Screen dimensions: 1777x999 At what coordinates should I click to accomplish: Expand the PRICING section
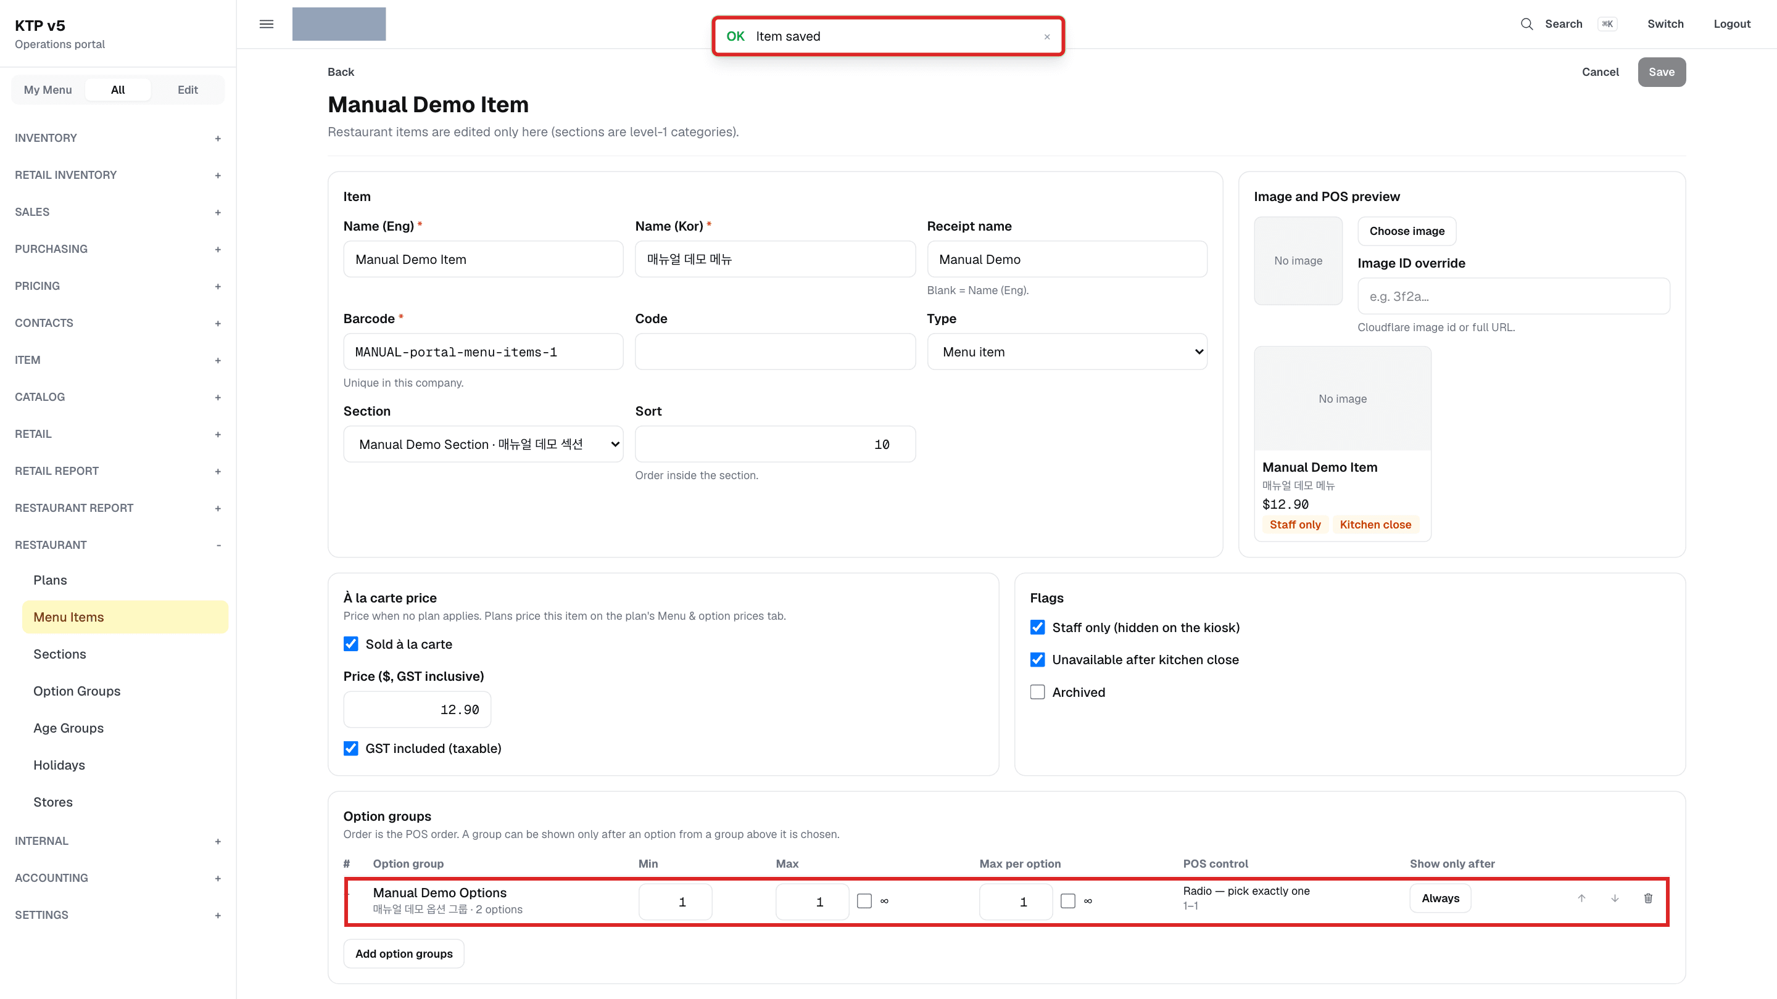[117, 286]
